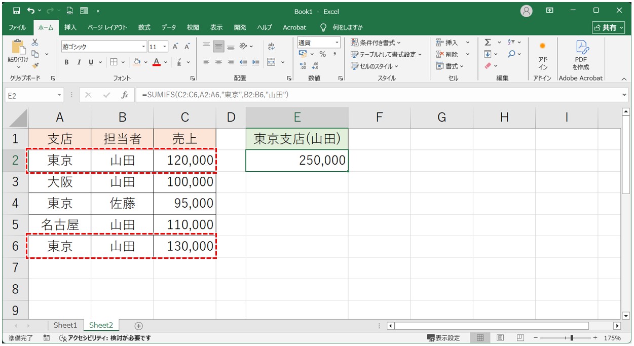The image size is (634, 346).
Task: Save the workbook from the quick access toolbar
Action: [x=17, y=11]
